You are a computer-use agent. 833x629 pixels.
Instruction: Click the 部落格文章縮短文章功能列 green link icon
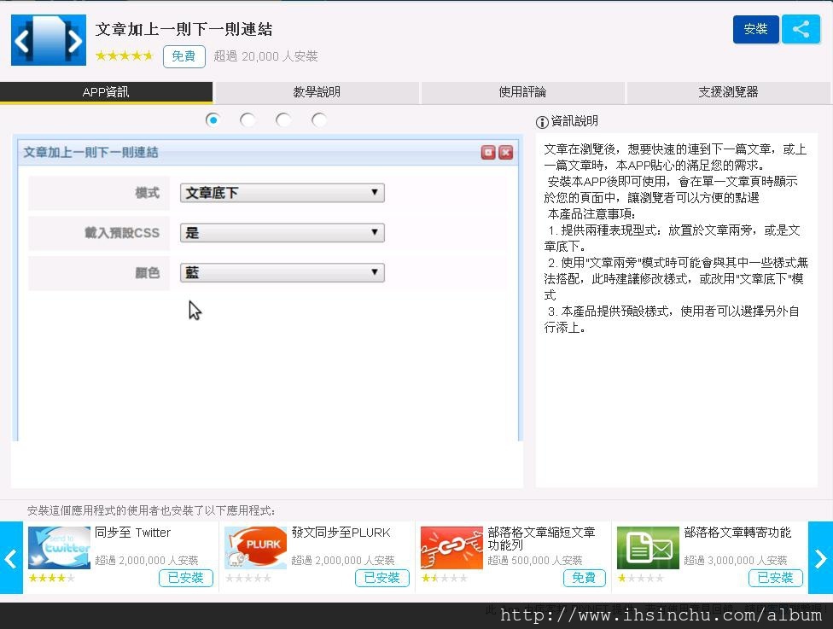[x=451, y=547]
